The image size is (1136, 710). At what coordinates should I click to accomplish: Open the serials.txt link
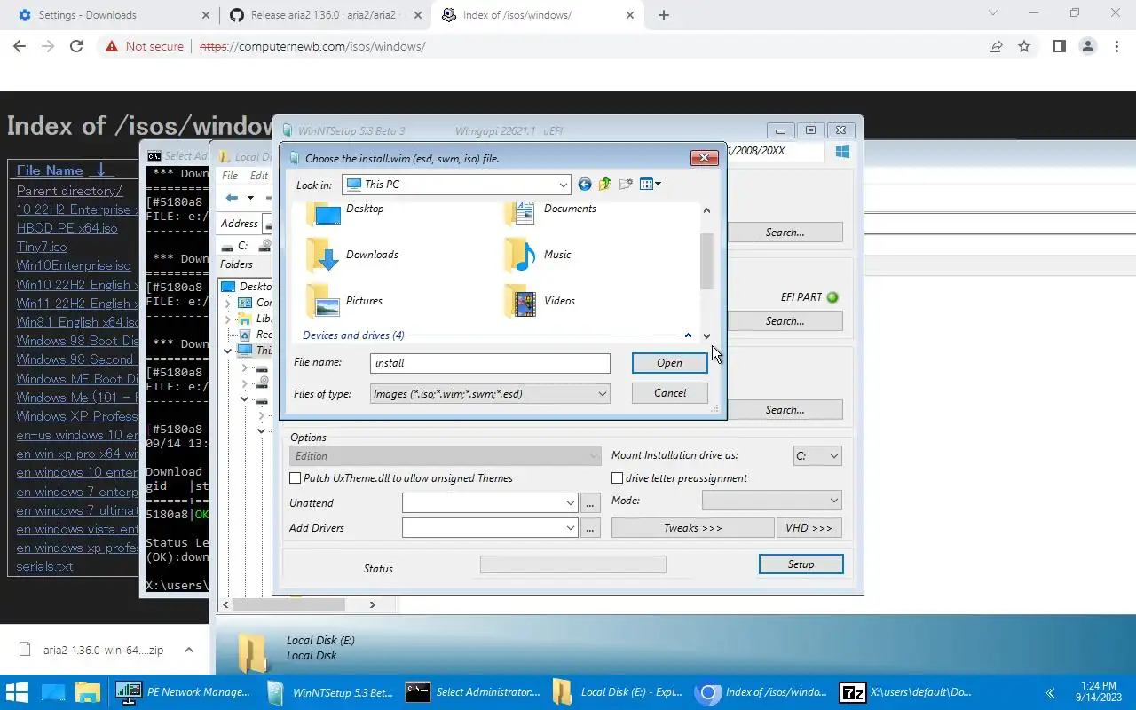[45, 566]
